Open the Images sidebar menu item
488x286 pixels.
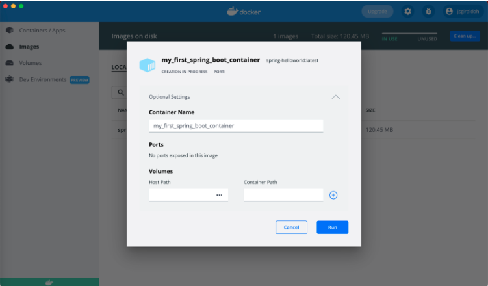pyautogui.click(x=29, y=47)
